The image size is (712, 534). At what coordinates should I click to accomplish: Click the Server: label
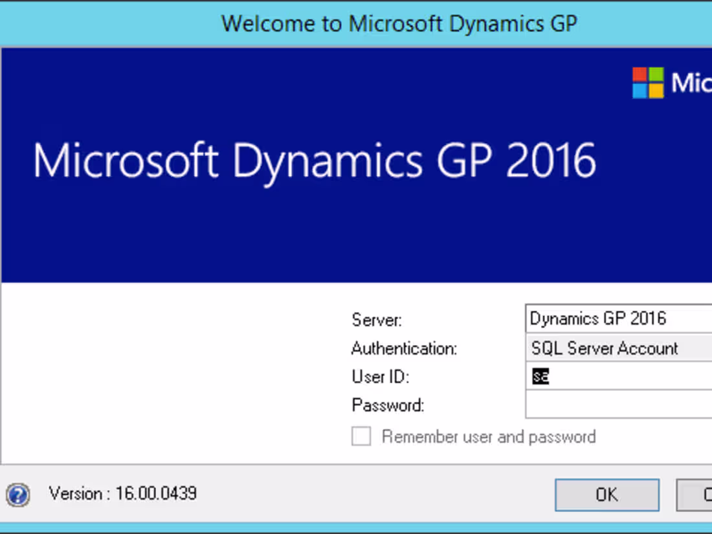[377, 320]
